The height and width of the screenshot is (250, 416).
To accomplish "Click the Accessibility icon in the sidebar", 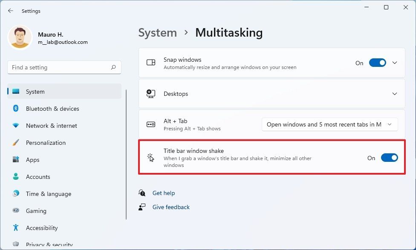I will click(x=16, y=228).
